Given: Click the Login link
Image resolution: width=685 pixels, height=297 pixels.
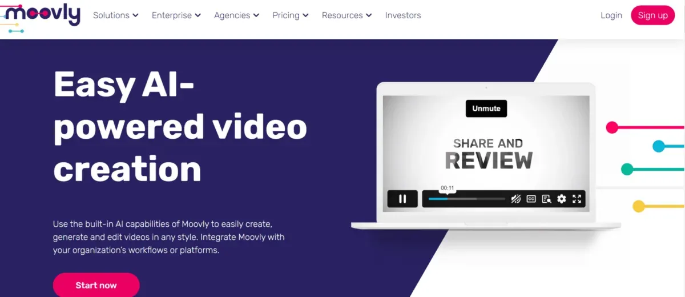Looking at the screenshot, I should point(611,15).
